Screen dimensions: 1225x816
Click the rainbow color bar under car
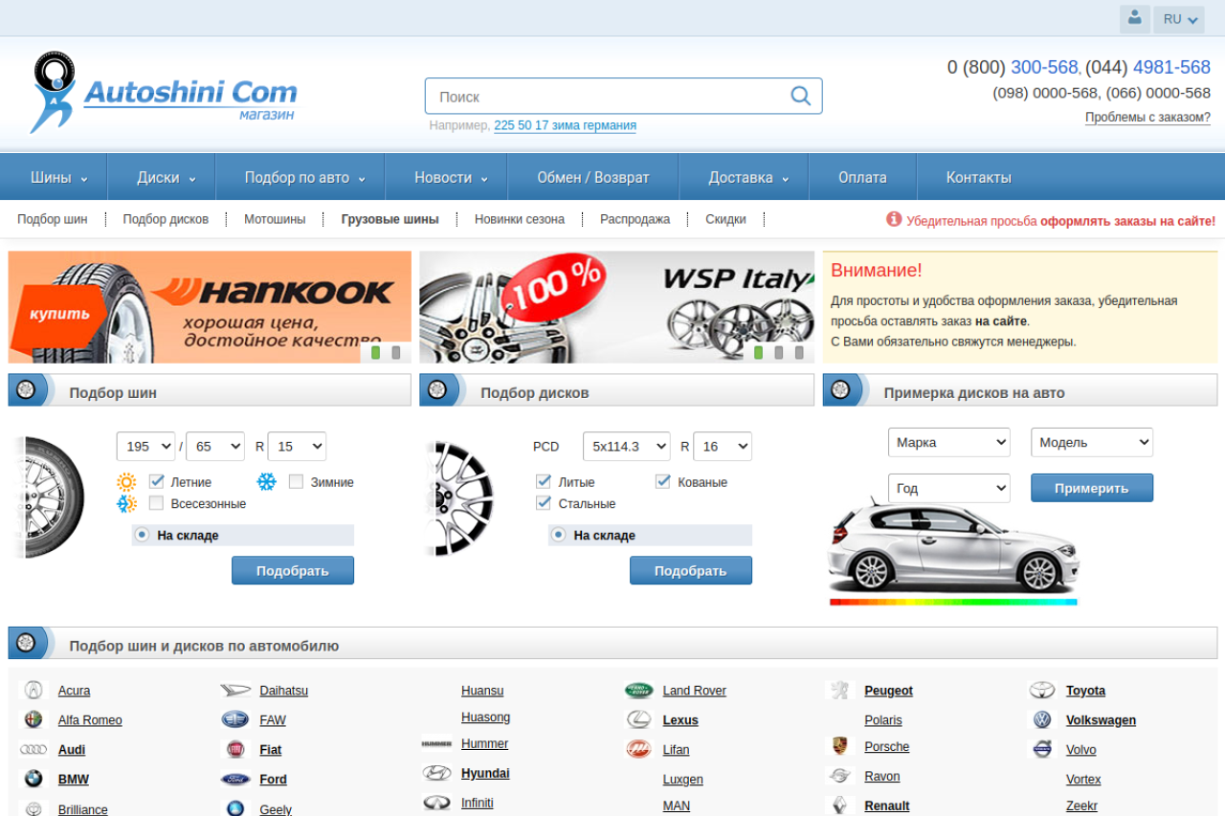point(952,602)
